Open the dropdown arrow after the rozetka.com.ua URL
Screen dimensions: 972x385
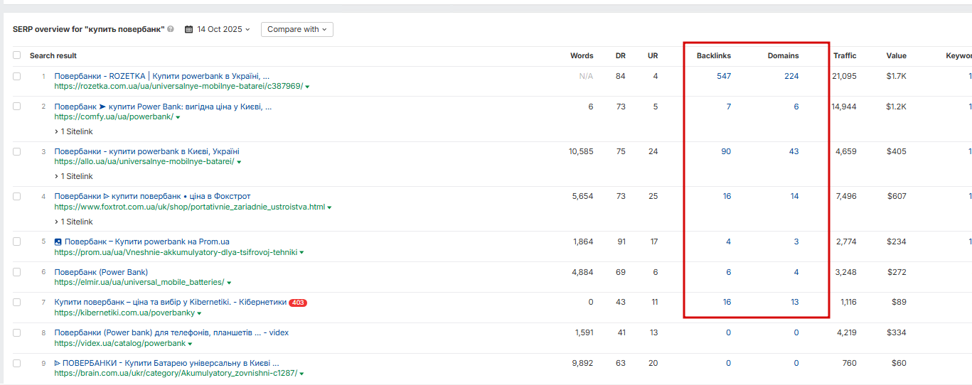point(308,87)
